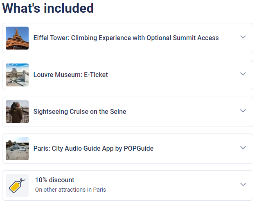Click the yellow discount tag icon

coord(17,185)
